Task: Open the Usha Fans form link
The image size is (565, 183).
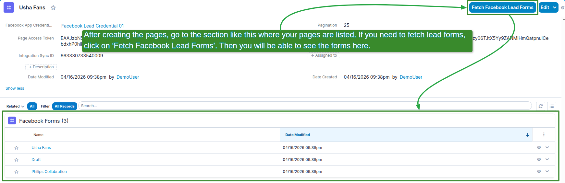Action: tap(41, 148)
